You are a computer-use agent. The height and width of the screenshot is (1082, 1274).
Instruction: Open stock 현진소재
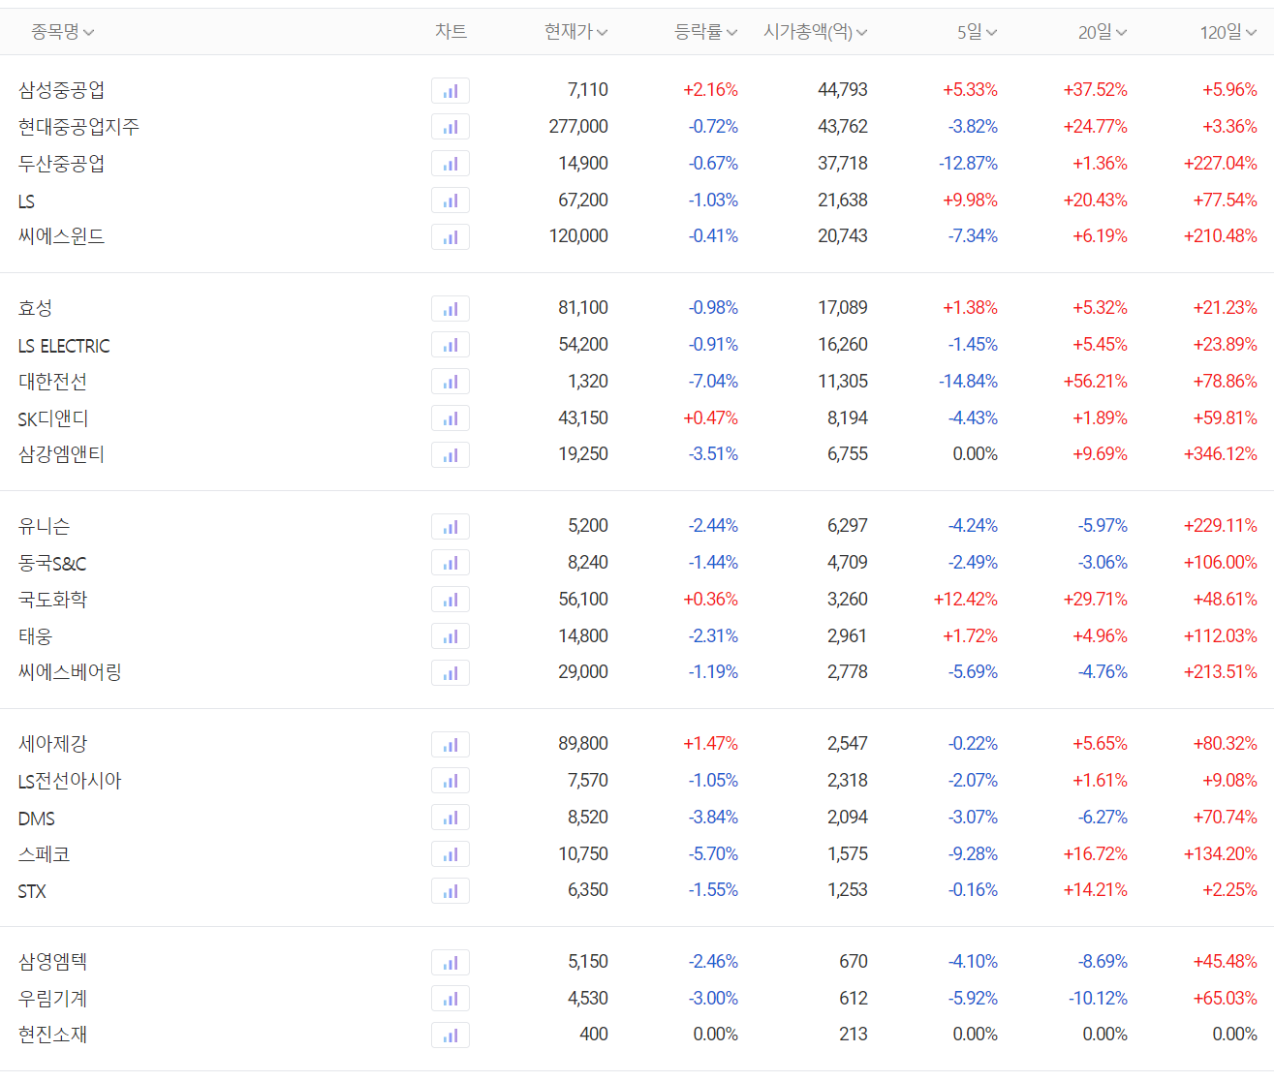pyautogui.click(x=52, y=1035)
